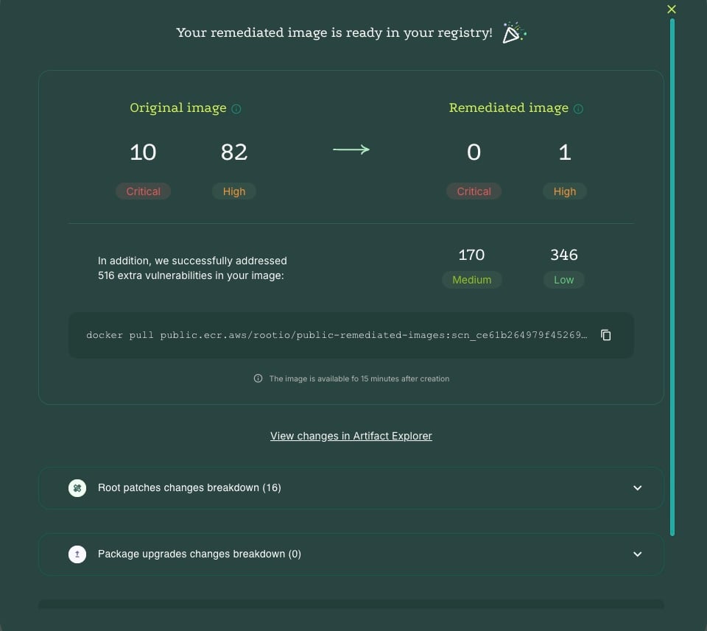Open the Root patches changes breakdown row
Viewport: 707px width, 631px height.
(x=189, y=487)
